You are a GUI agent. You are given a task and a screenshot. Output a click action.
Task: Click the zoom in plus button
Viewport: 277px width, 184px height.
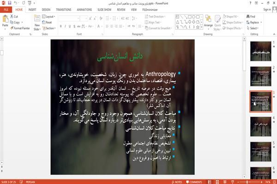coord(261,182)
